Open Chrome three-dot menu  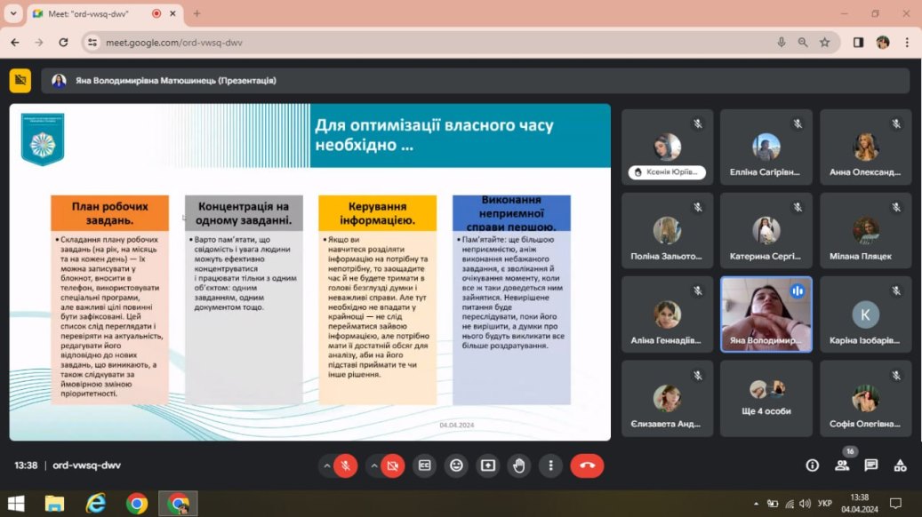[907, 43]
